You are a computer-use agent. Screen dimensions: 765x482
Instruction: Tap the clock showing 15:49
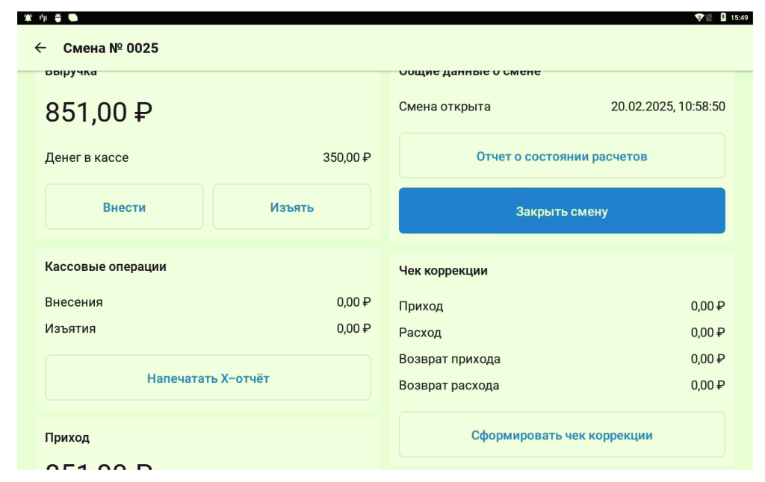(739, 17)
